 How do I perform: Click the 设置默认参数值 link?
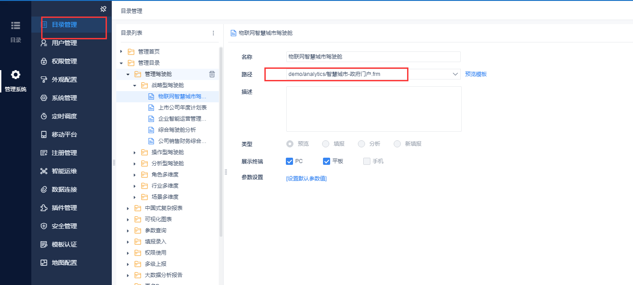point(306,179)
